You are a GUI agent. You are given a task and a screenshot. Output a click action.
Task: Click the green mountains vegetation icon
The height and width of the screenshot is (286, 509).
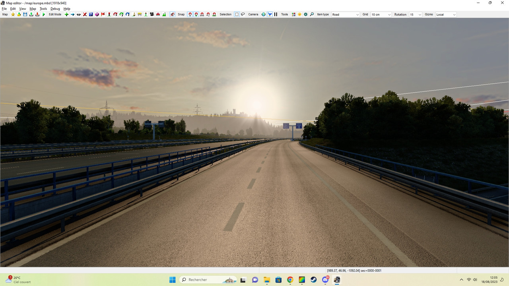pos(164,14)
